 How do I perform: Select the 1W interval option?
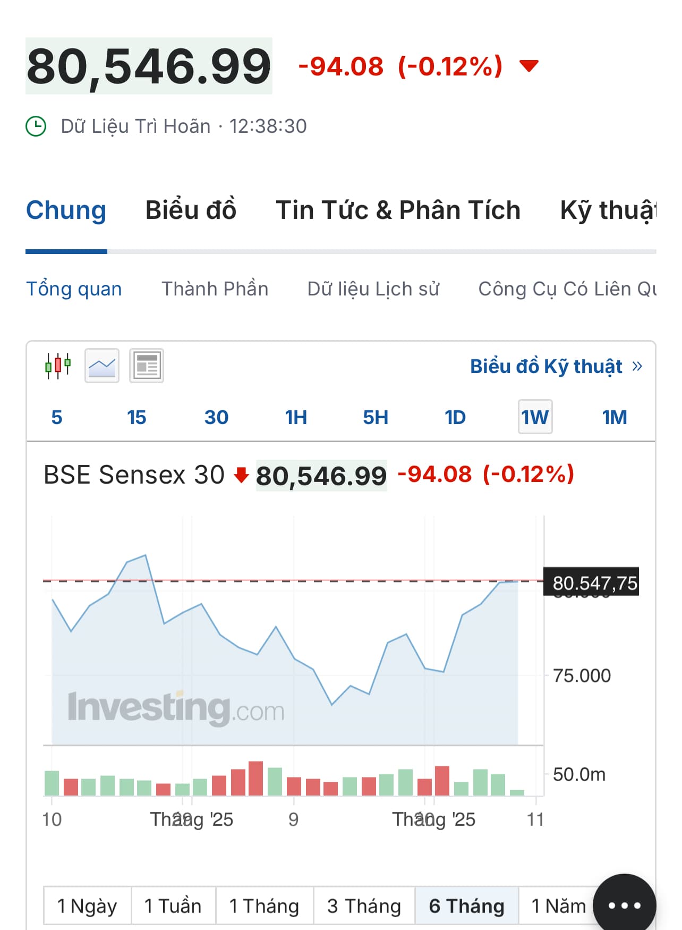(535, 417)
